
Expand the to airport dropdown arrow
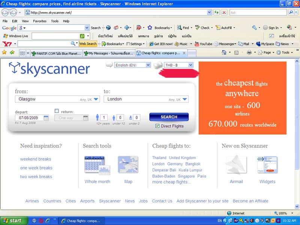184,99
